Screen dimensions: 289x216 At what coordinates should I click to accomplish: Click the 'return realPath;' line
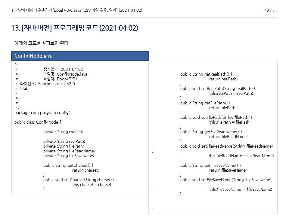point(223,79)
